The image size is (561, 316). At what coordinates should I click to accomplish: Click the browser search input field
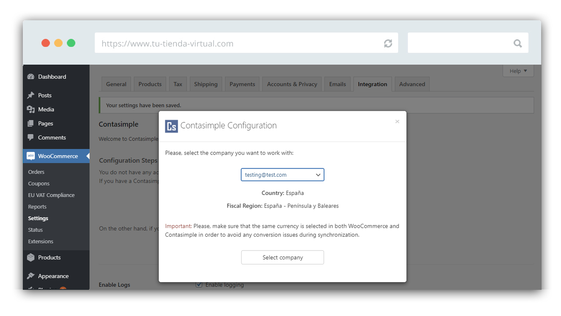point(468,43)
